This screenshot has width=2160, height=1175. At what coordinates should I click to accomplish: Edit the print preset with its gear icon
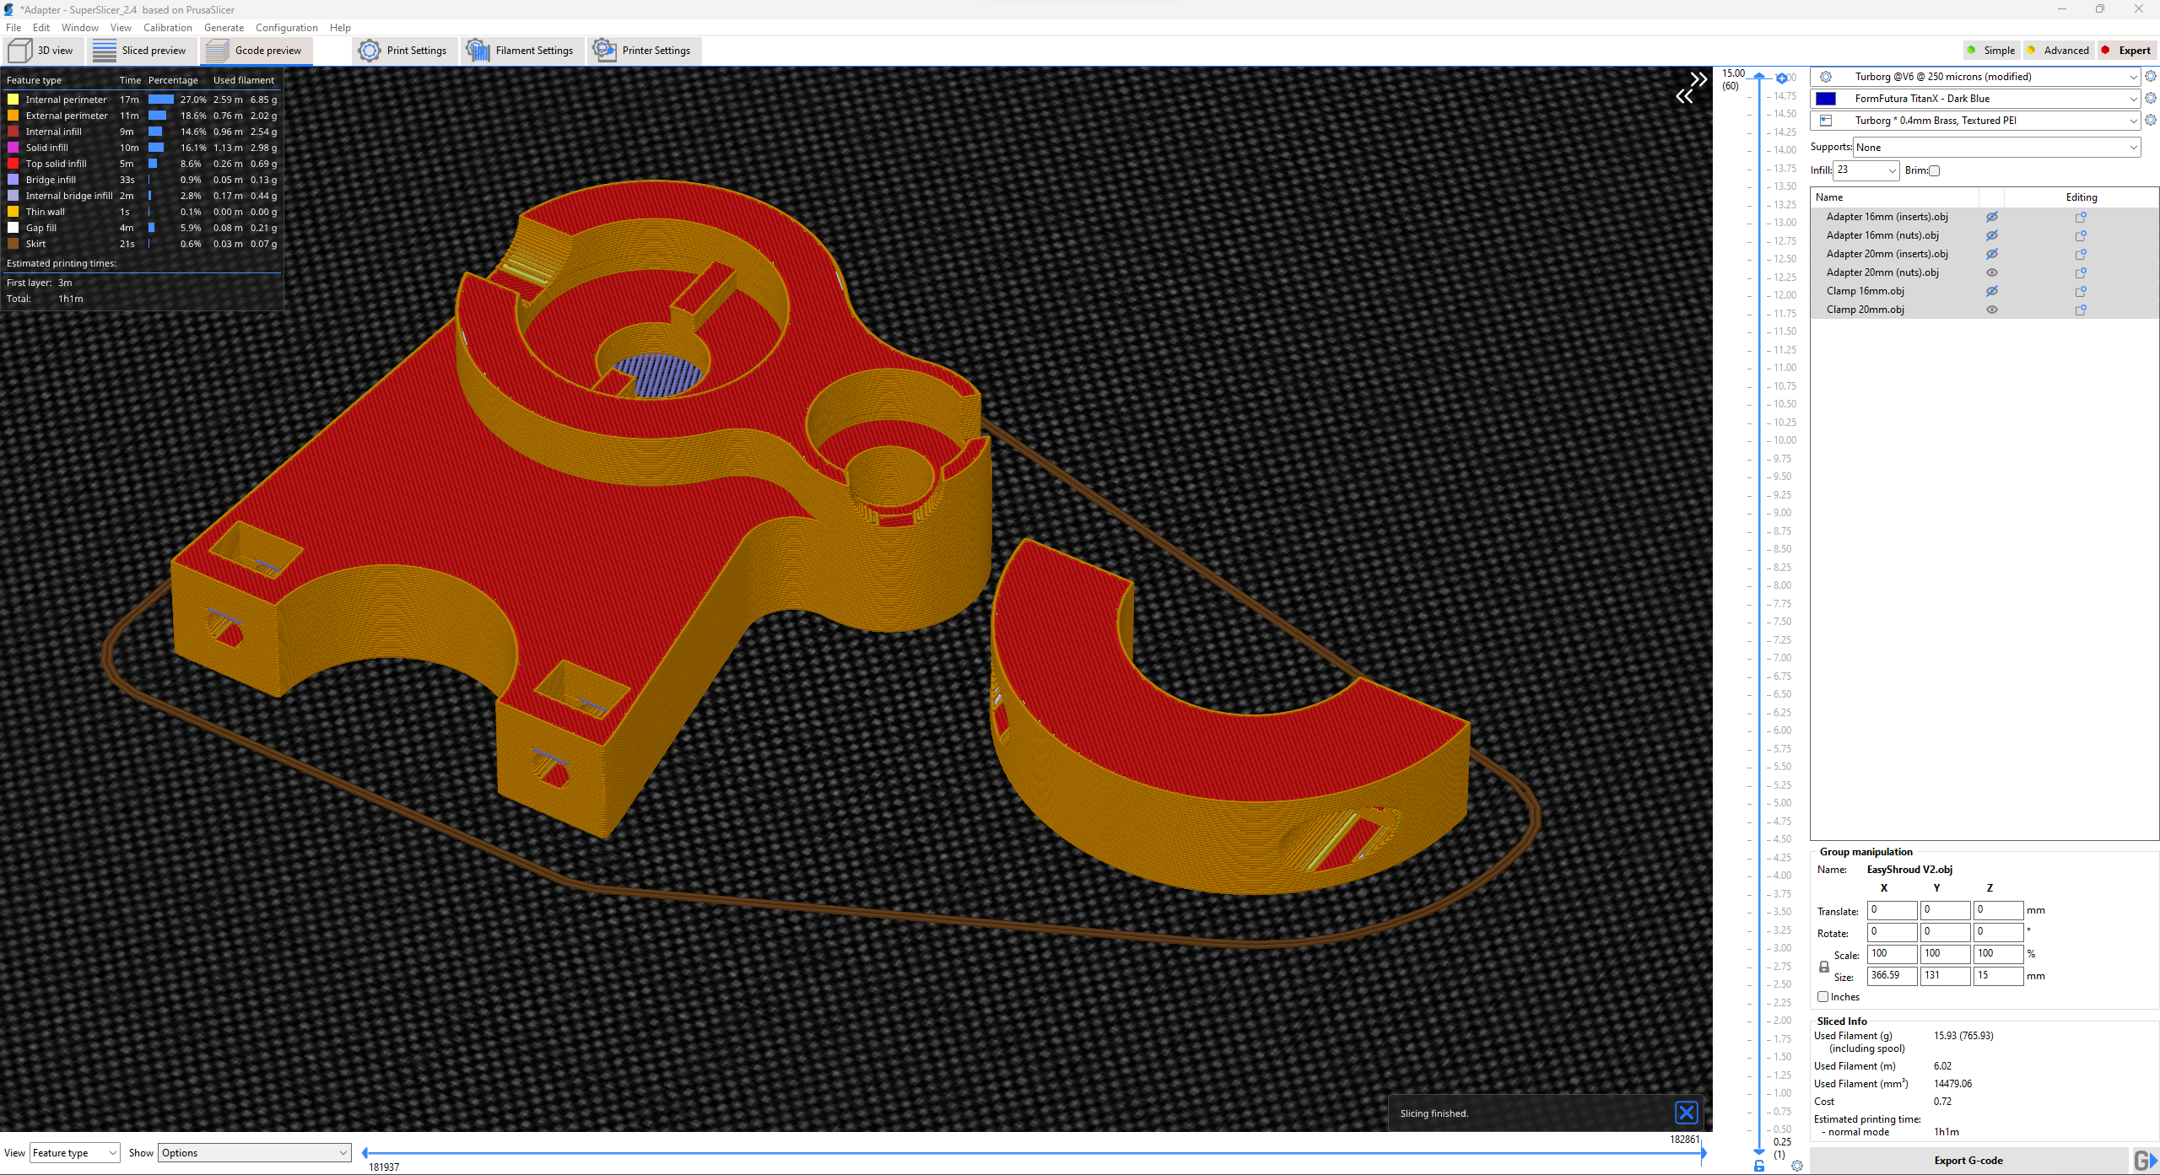pyautogui.click(x=2151, y=77)
